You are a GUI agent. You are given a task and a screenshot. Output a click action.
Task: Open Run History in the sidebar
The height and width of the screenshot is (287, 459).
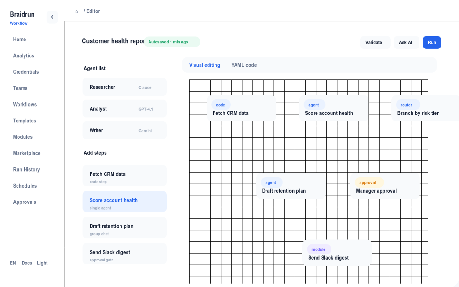point(26,170)
